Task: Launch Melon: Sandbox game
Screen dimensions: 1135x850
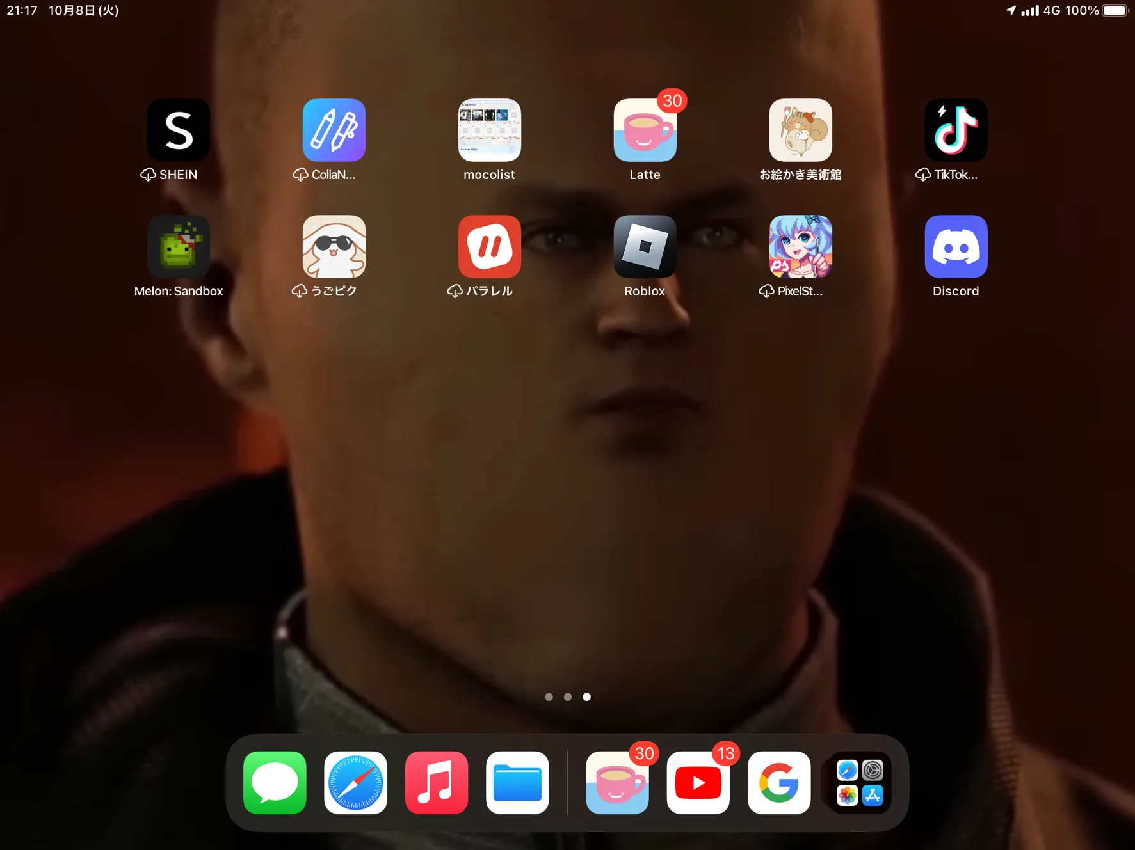Action: click(x=179, y=246)
